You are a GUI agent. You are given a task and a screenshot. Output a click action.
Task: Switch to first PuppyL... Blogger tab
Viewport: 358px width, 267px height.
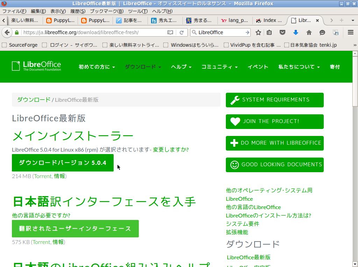click(x=60, y=21)
